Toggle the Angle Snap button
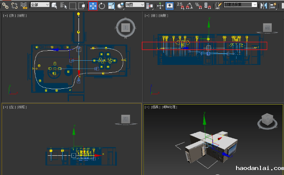The width and height of the screenshot is (284, 175). tap(189, 5)
